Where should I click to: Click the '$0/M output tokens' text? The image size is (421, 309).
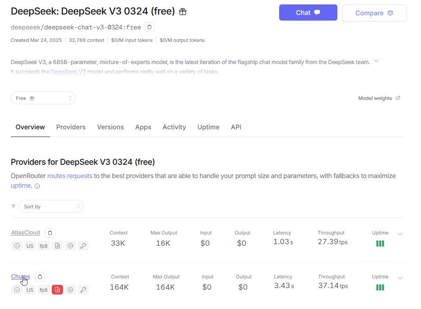coord(182,40)
